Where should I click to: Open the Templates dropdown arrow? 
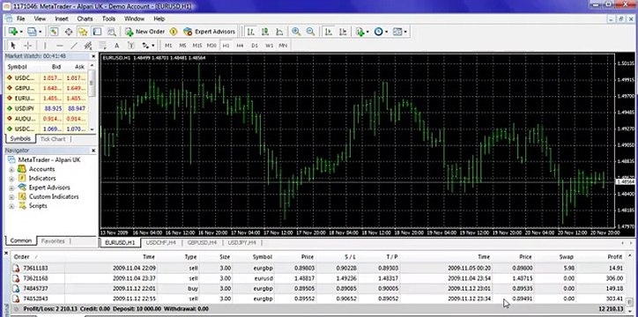click(x=405, y=32)
